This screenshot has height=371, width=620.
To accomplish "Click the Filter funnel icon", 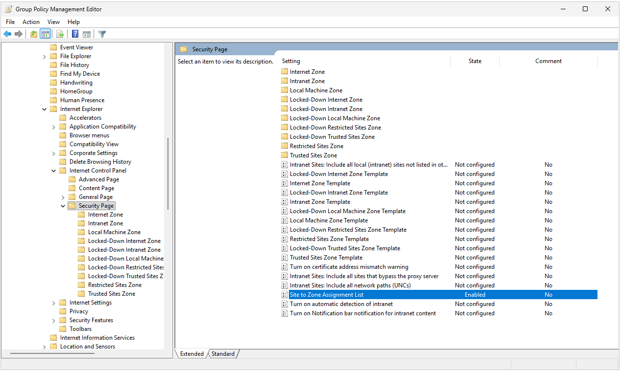I will 102,34.
